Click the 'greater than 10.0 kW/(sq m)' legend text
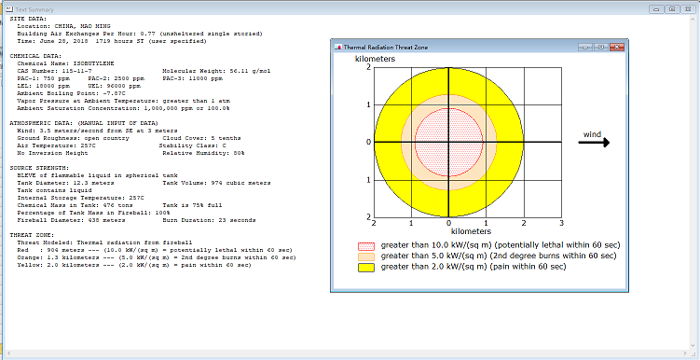Viewport: 700px width, 360px height. coord(500,245)
